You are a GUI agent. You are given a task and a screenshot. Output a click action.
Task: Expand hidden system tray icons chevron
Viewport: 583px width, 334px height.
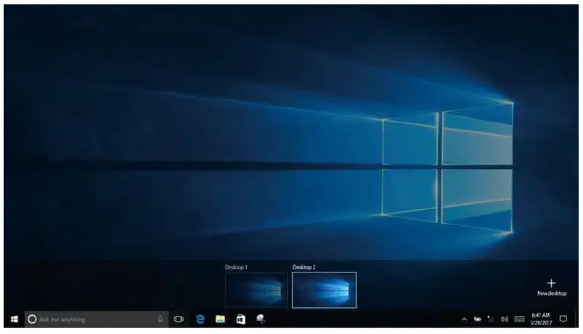coord(464,319)
